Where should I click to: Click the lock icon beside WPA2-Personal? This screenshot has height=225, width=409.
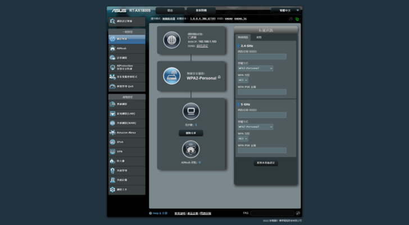coord(219,77)
